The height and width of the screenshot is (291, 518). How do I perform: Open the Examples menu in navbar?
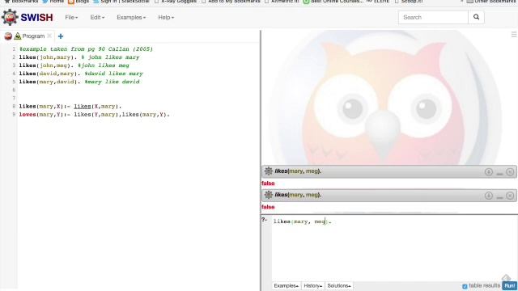click(x=131, y=17)
